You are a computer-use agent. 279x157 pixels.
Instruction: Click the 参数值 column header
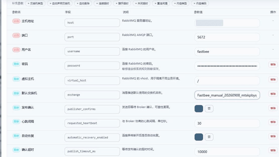pos(198,12)
